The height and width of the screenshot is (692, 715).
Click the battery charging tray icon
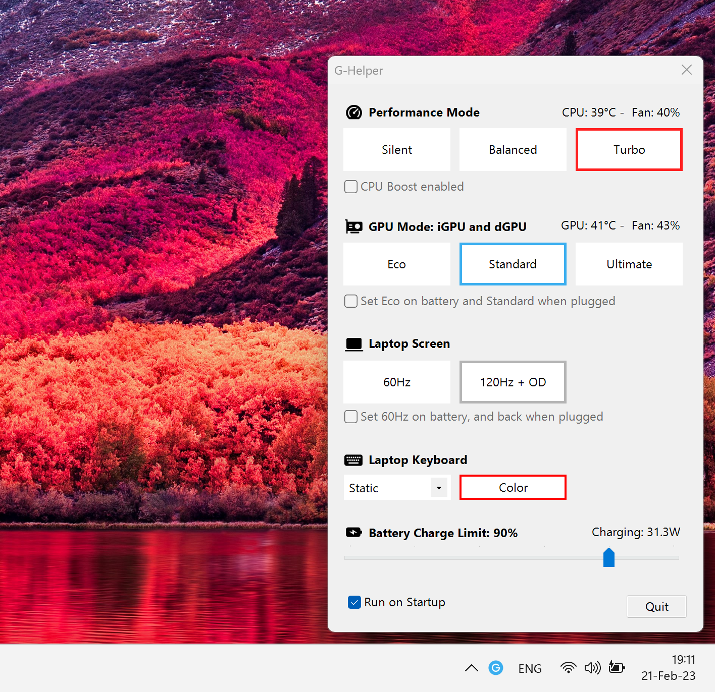(x=617, y=668)
